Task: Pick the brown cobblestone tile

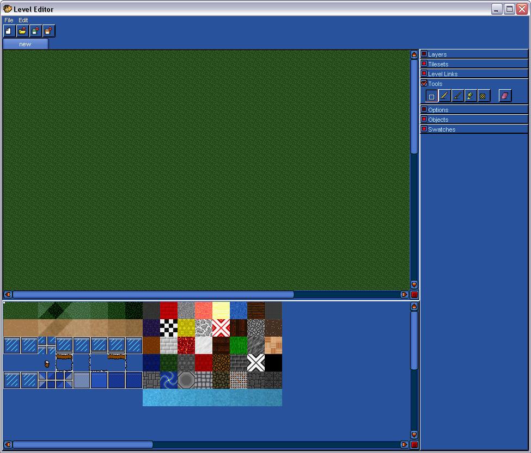Action: [221, 363]
